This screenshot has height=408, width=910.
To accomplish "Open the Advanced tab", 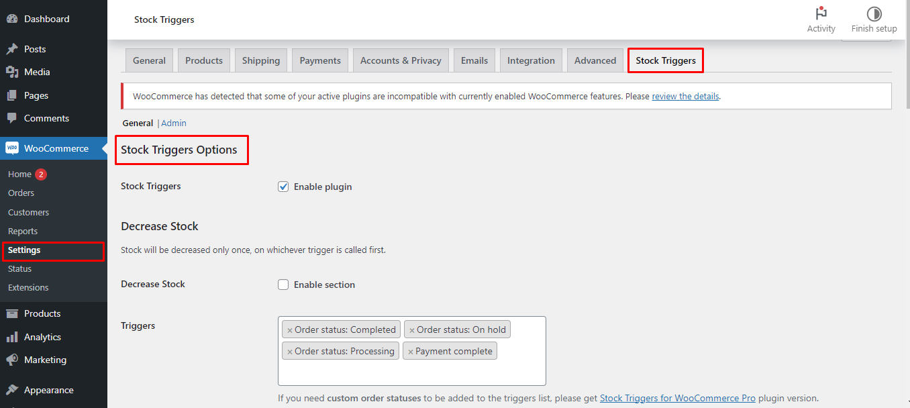I will [595, 60].
